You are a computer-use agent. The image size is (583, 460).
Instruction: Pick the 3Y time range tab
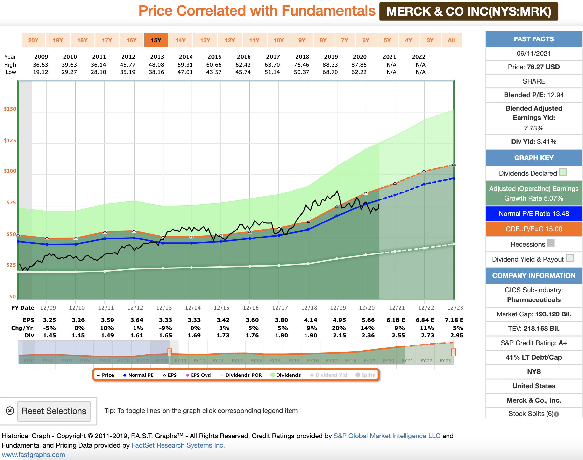tap(430, 40)
